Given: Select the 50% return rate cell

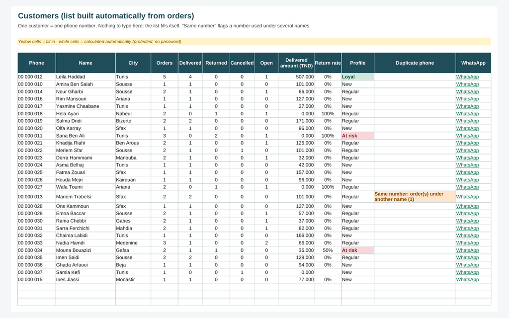Looking at the screenshot, I should pyautogui.click(x=328, y=250).
